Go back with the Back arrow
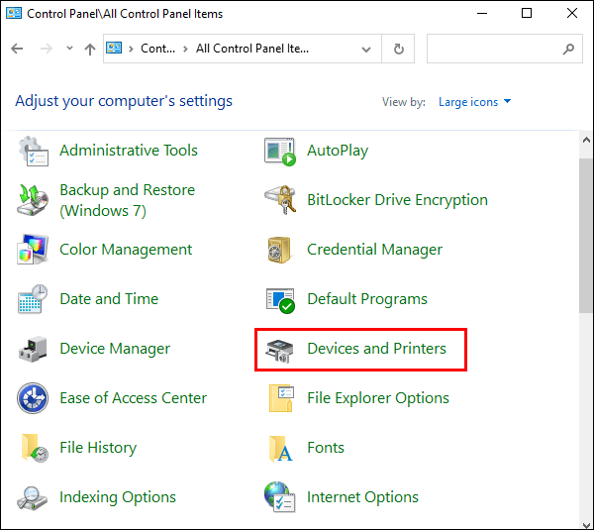The width and height of the screenshot is (594, 530). (17, 49)
